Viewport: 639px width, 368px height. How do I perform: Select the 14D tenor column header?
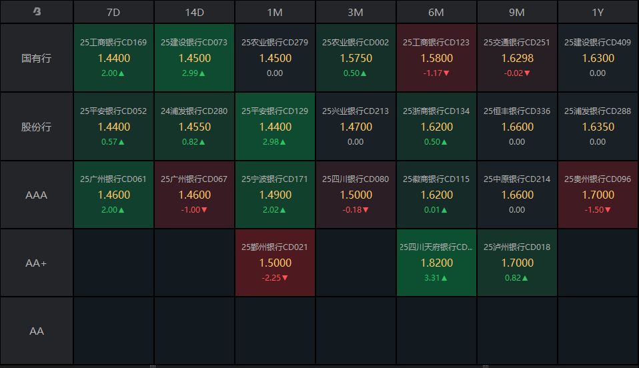tap(194, 12)
